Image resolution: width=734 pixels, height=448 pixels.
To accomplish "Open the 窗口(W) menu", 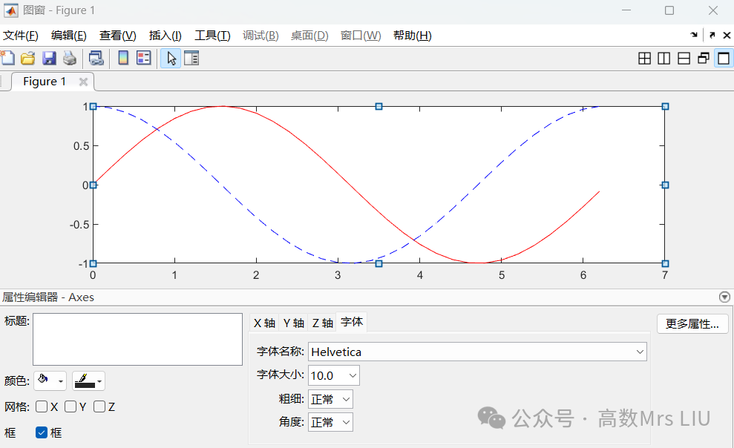I will coord(361,36).
